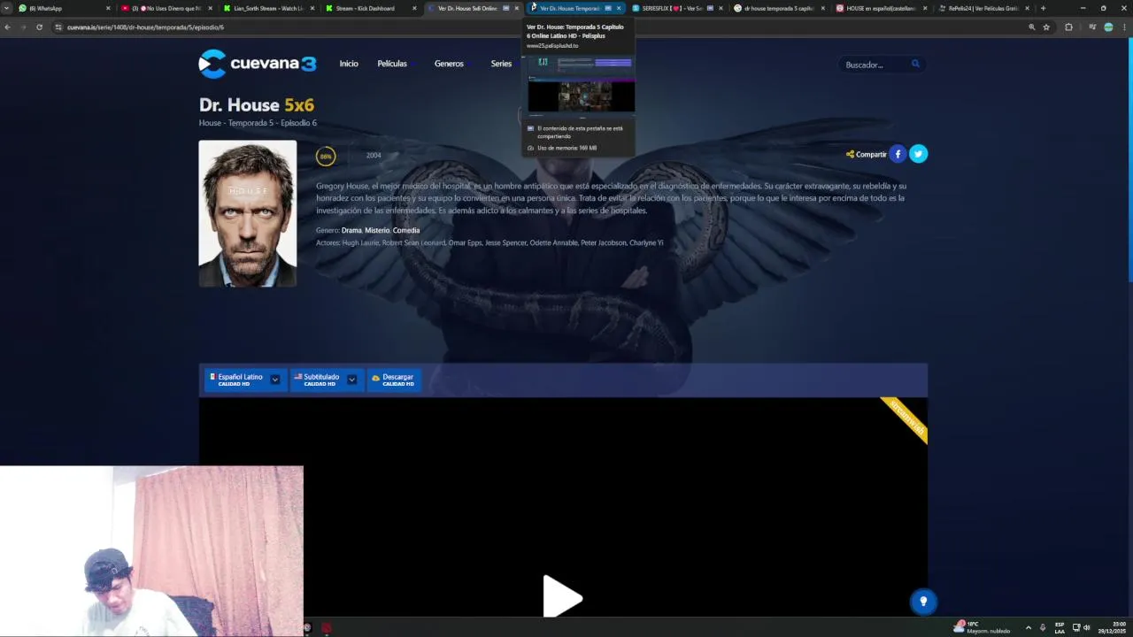Image resolution: width=1133 pixels, height=637 pixels.
Task: Expand the Español Latino dropdown arrow
Action: (x=275, y=380)
